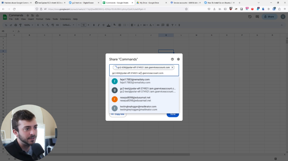
Task: Remove the gc2-838 service account chip
Action: point(172,67)
